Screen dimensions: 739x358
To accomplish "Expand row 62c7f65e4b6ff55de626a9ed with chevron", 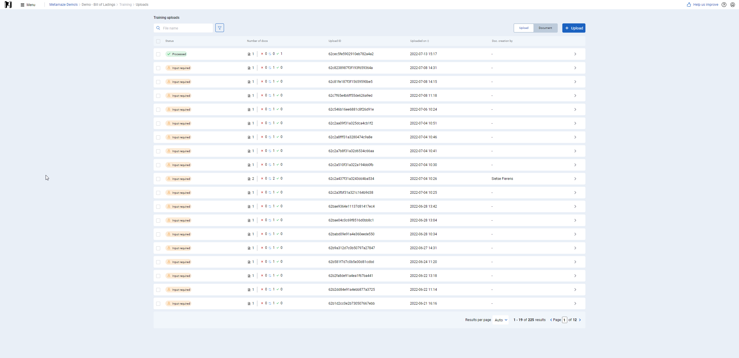I will coord(575,96).
